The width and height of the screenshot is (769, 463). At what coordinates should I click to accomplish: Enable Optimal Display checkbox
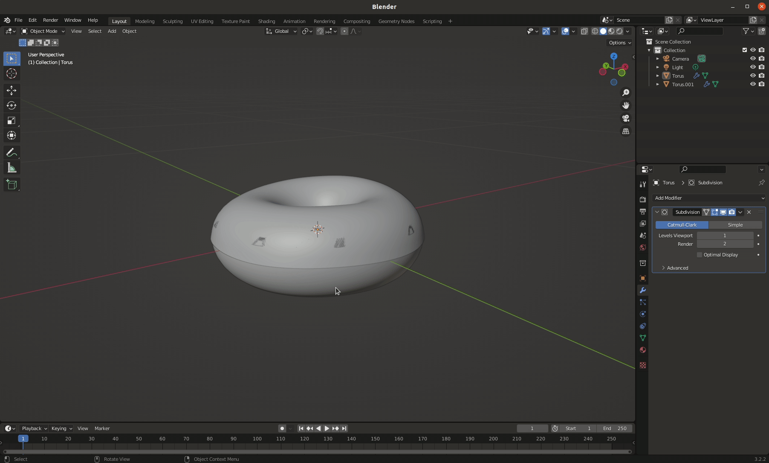coord(700,255)
